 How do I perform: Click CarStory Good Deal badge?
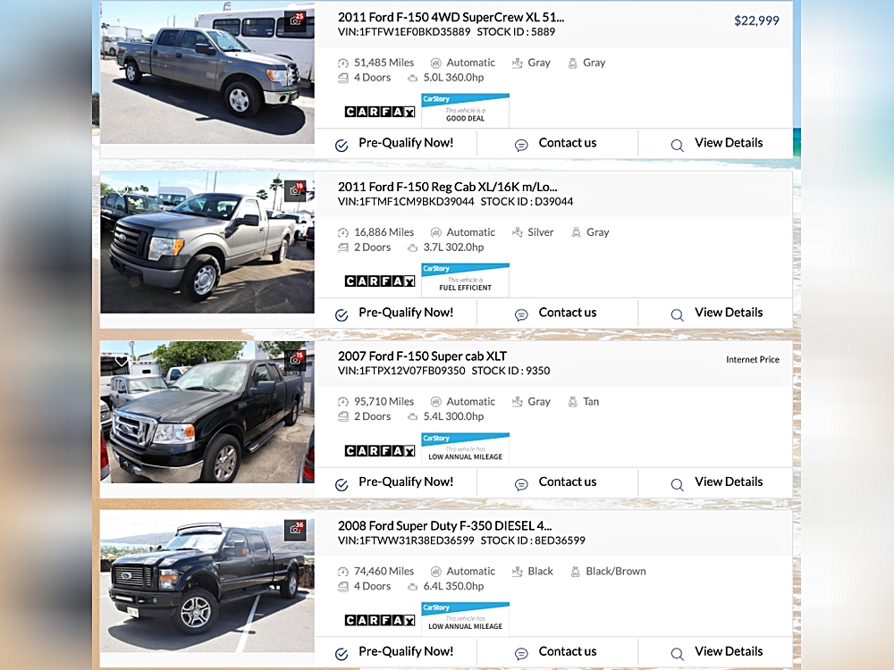tap(465, 110)
